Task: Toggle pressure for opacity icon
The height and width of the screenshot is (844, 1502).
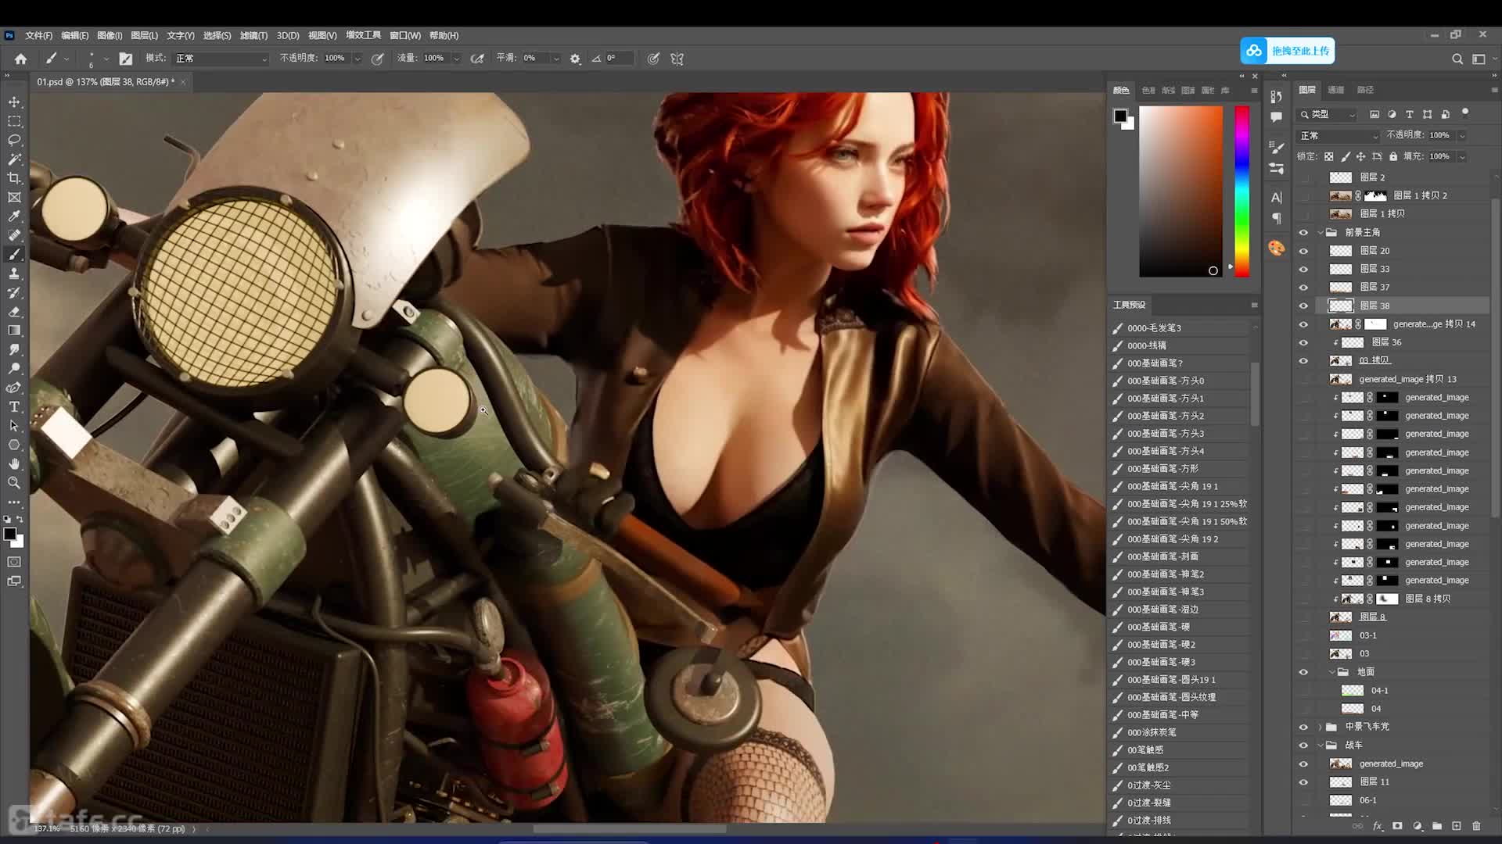Action: pyautogui.click(x=377, y=59)
